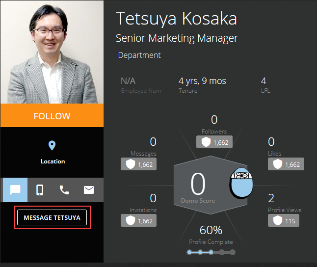Viewport: 317px width, 267px height.
Task: Click the blue egg ninja avatar
Action: coord(241,183)
